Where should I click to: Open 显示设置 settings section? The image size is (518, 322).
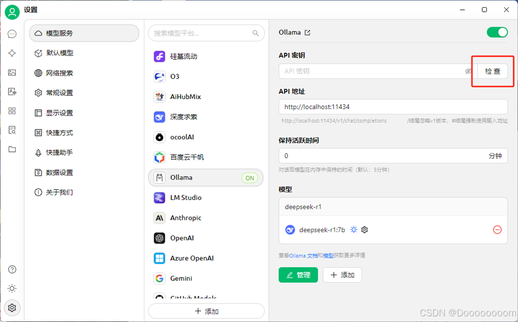[x=84, y=113]
